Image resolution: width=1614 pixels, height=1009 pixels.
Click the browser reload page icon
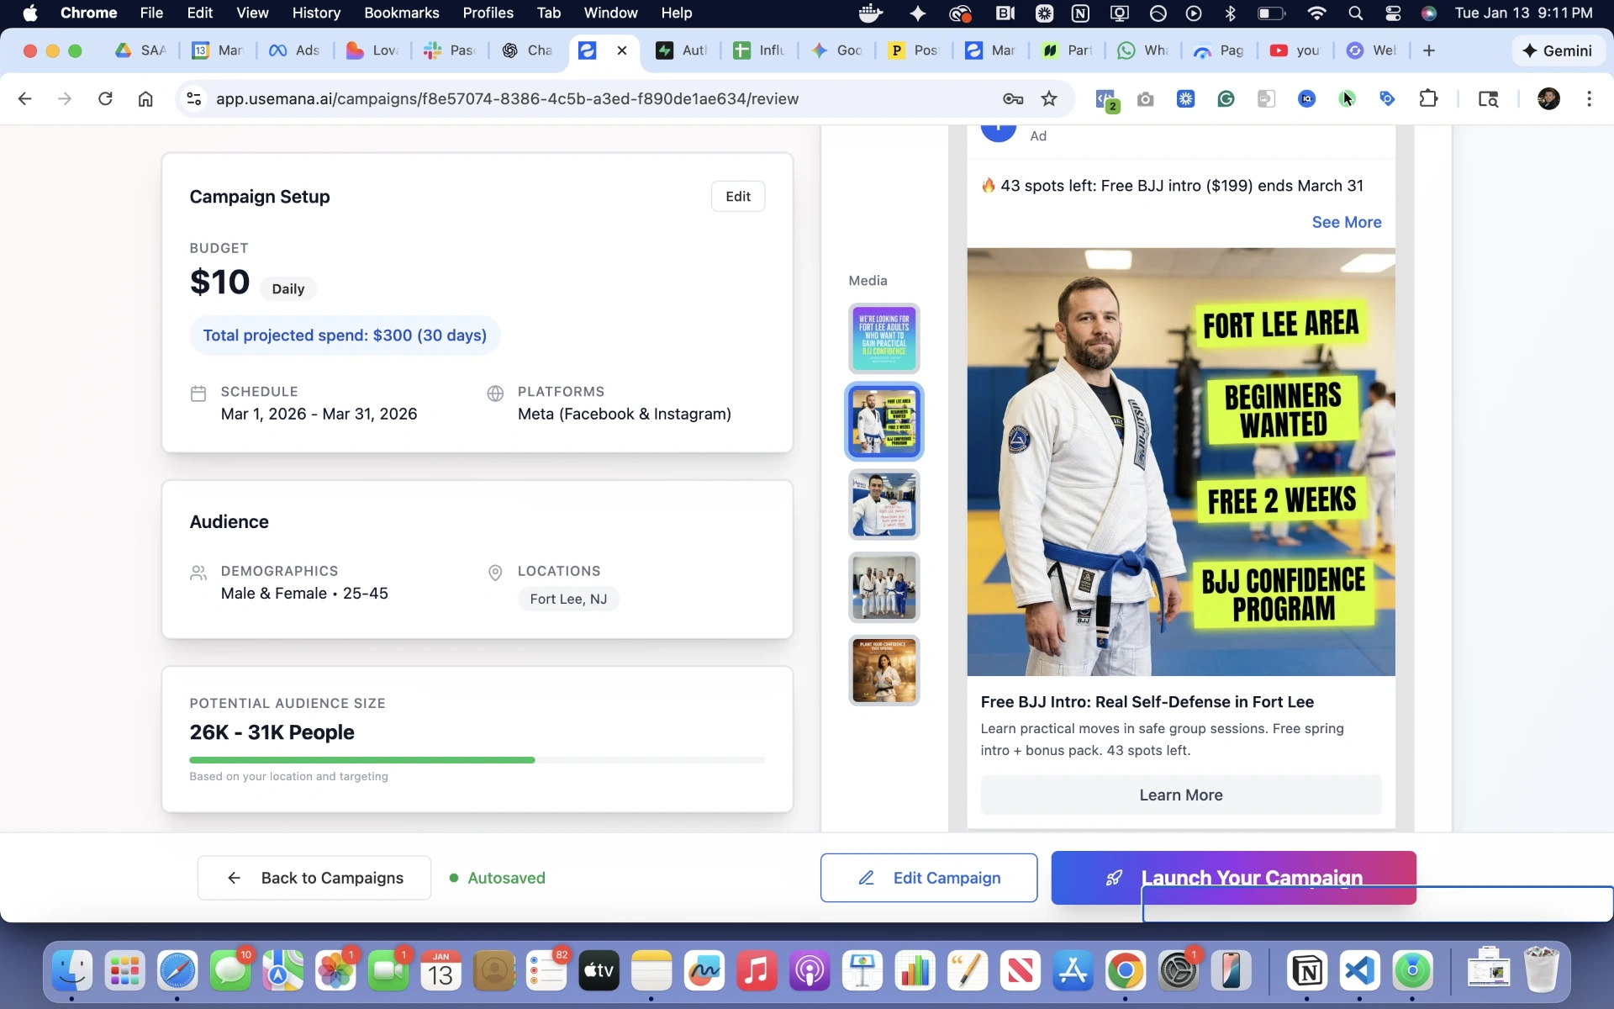point(105,99)
